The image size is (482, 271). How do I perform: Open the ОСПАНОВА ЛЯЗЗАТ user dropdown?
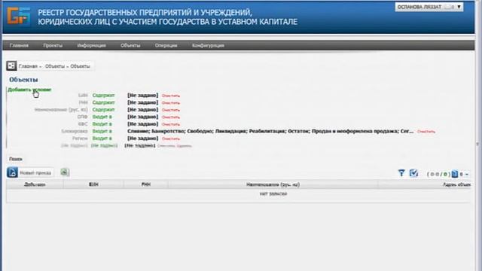tap(429, 7)
